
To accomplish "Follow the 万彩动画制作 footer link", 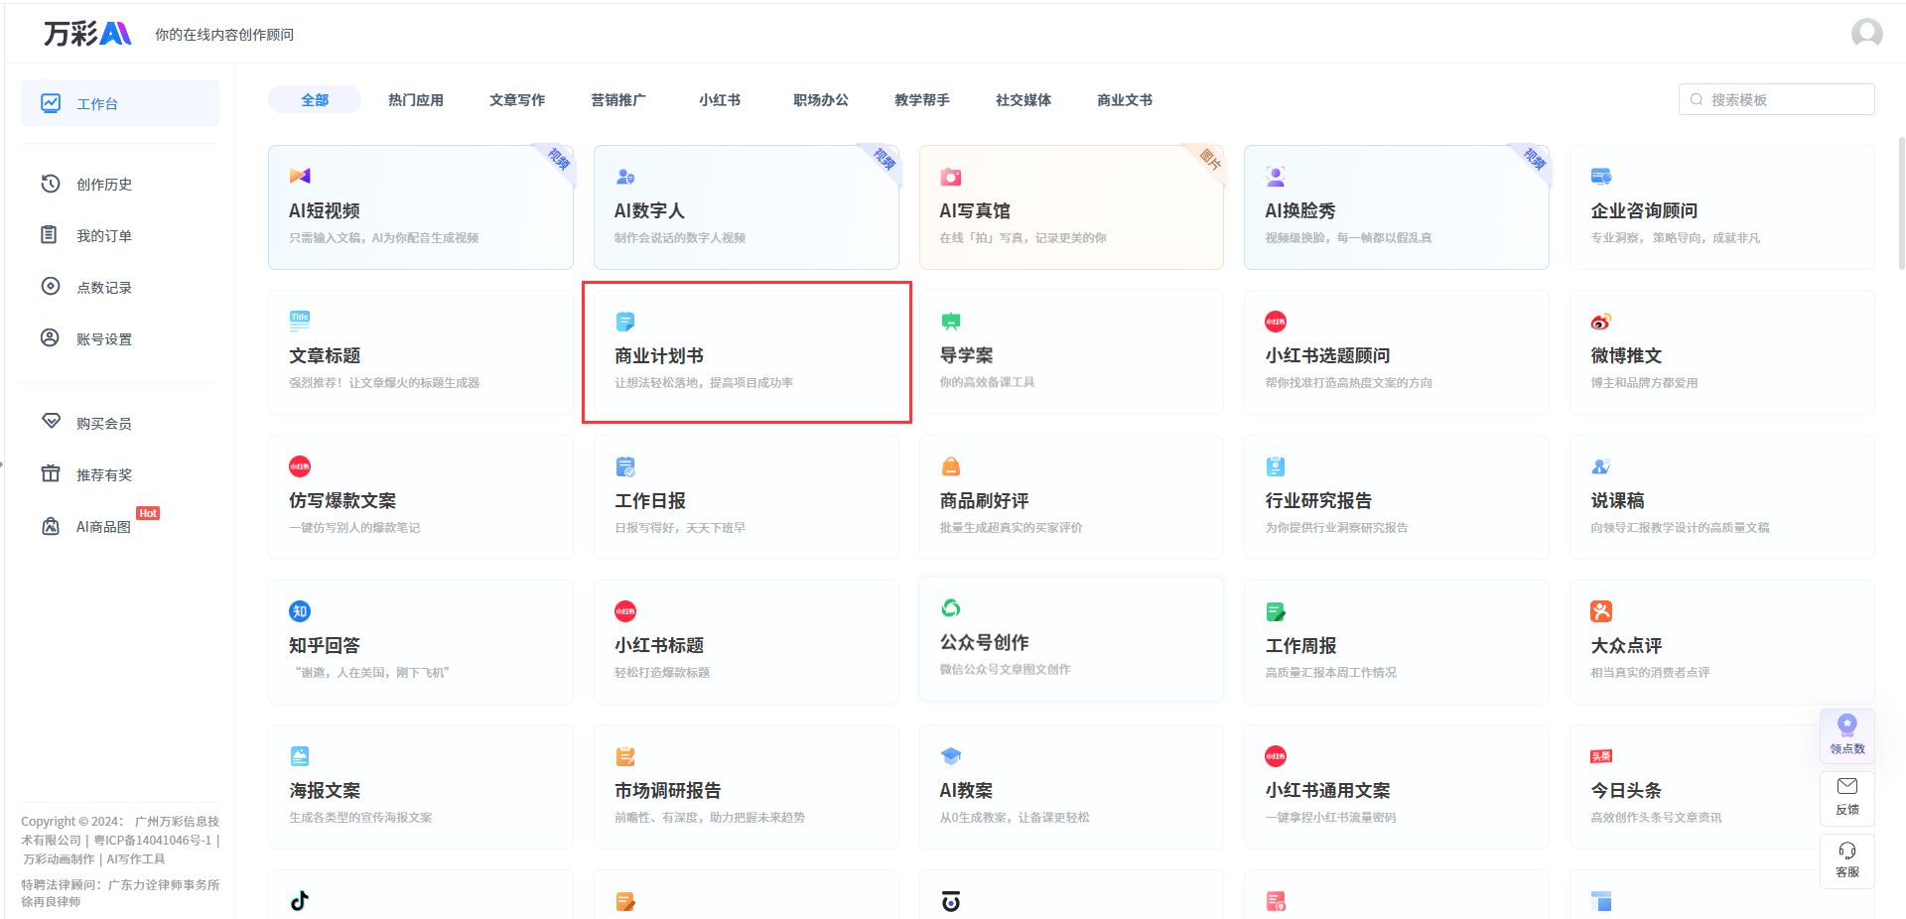I will coord(59,859).
